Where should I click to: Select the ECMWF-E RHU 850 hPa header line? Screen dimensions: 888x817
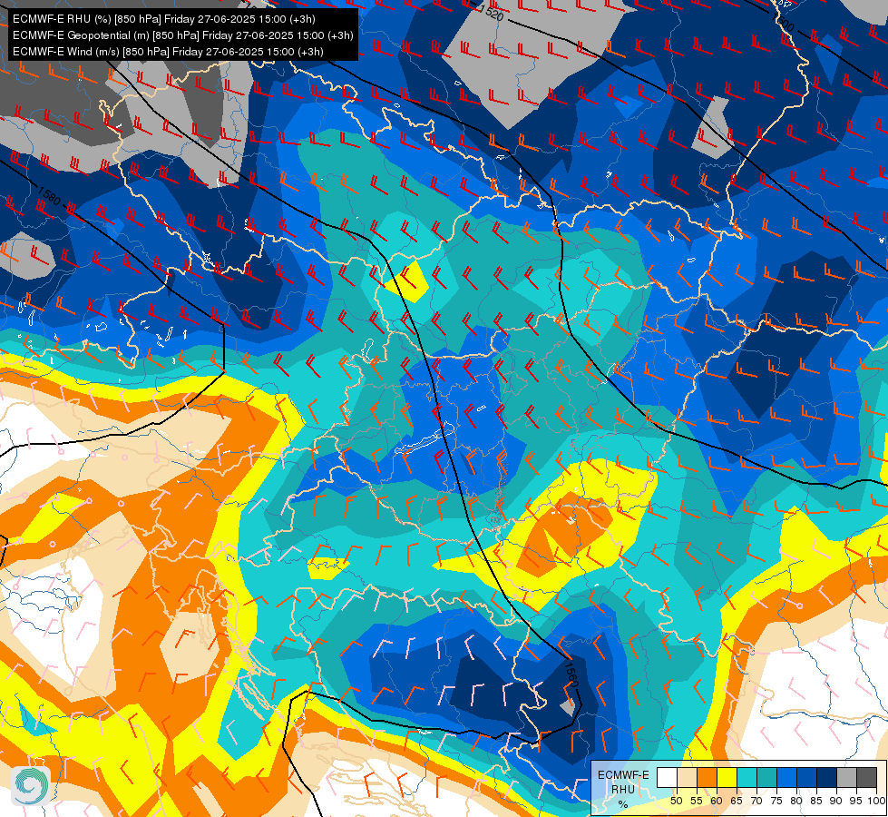pos(163,19)
